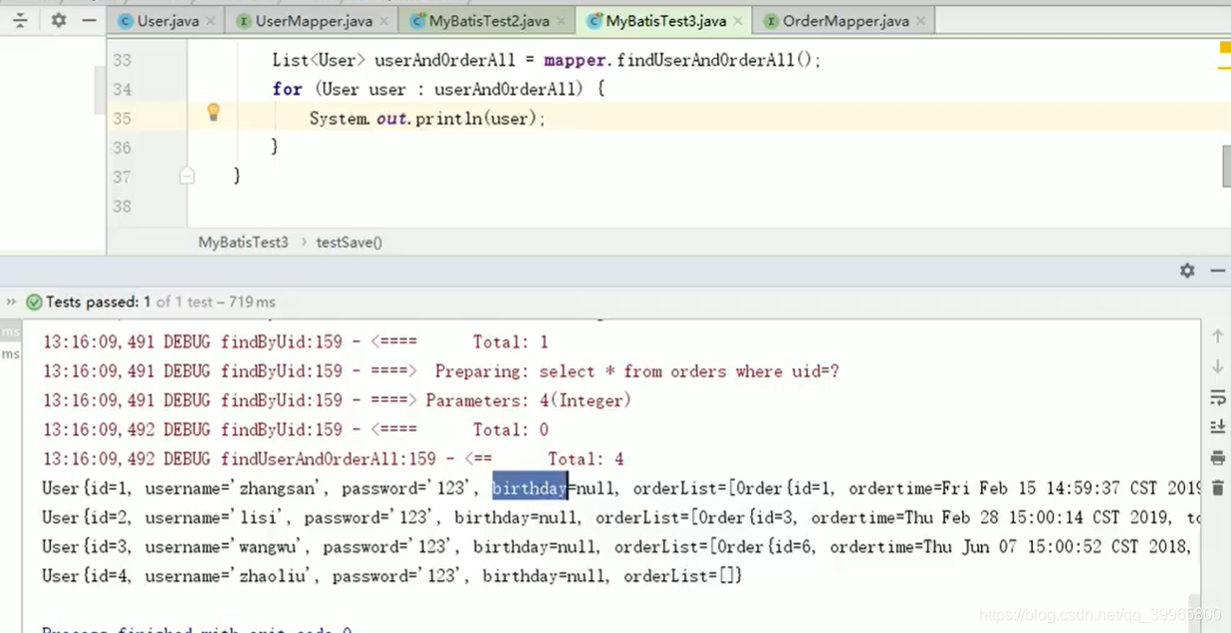Close the User.java tab
Image resolution: width=1231 pixels, height=633 pixels.
[209, 21]
